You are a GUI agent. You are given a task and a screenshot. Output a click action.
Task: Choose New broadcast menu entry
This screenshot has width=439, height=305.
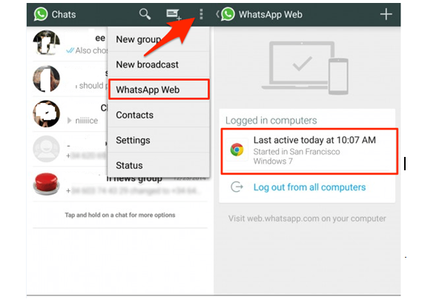(159, 64)
